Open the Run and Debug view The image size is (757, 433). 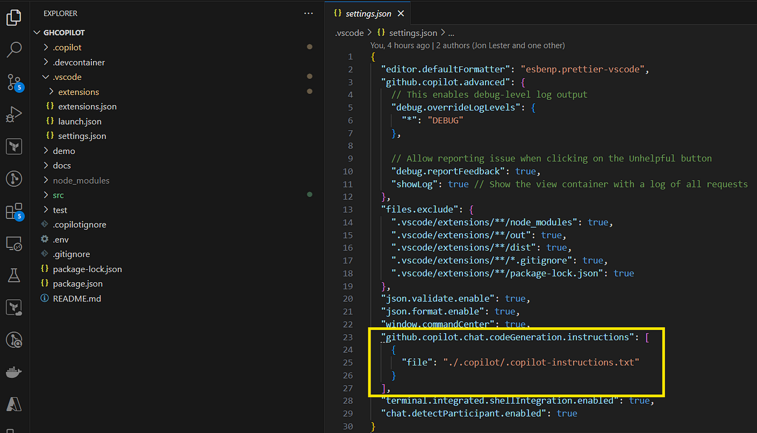coord(14,114)
